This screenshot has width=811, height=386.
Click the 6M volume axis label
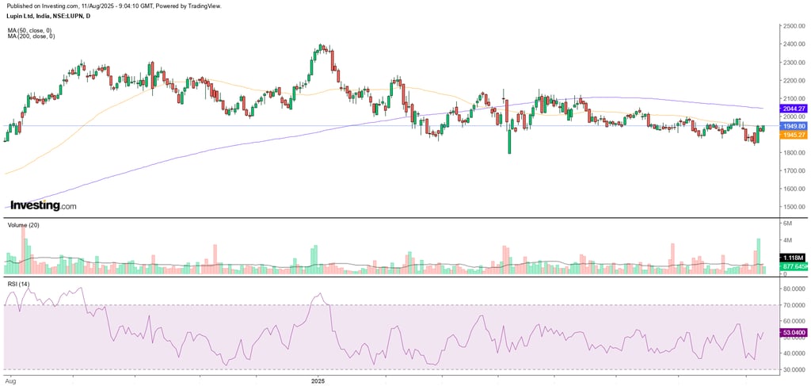(x=788, y=223)
